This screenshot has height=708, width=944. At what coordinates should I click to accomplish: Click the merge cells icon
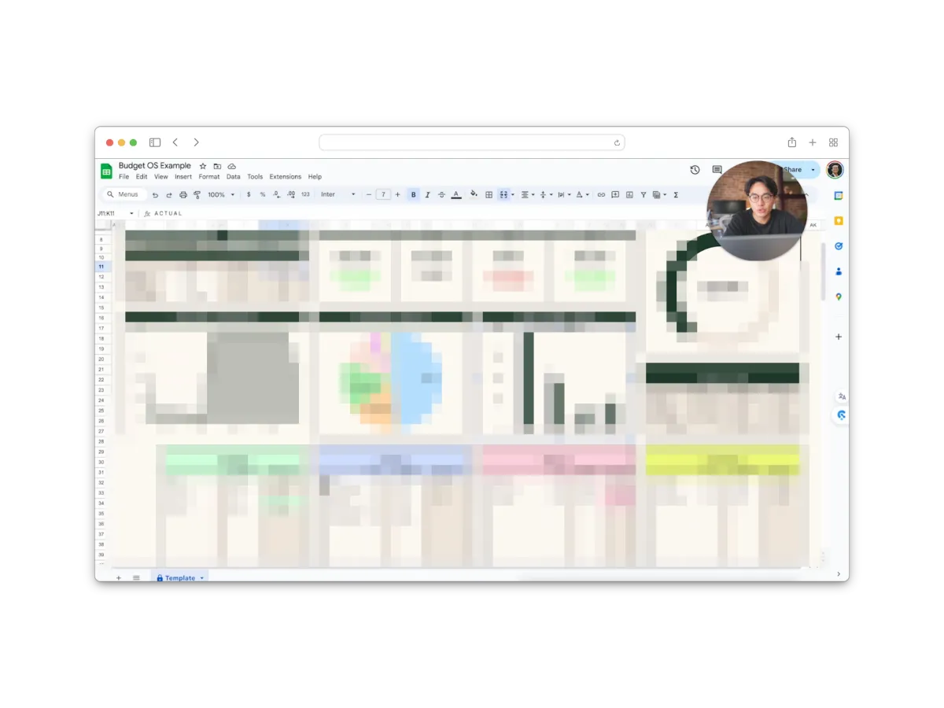[503, 195]
